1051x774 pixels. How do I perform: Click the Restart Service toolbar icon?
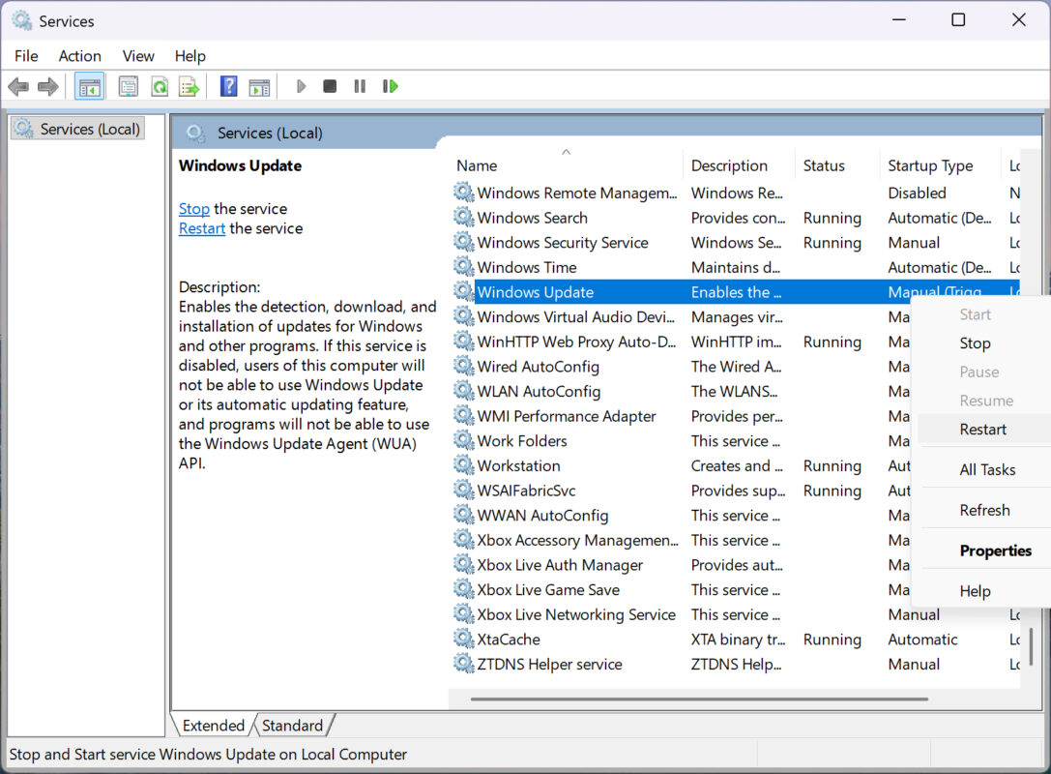point(390,86)
